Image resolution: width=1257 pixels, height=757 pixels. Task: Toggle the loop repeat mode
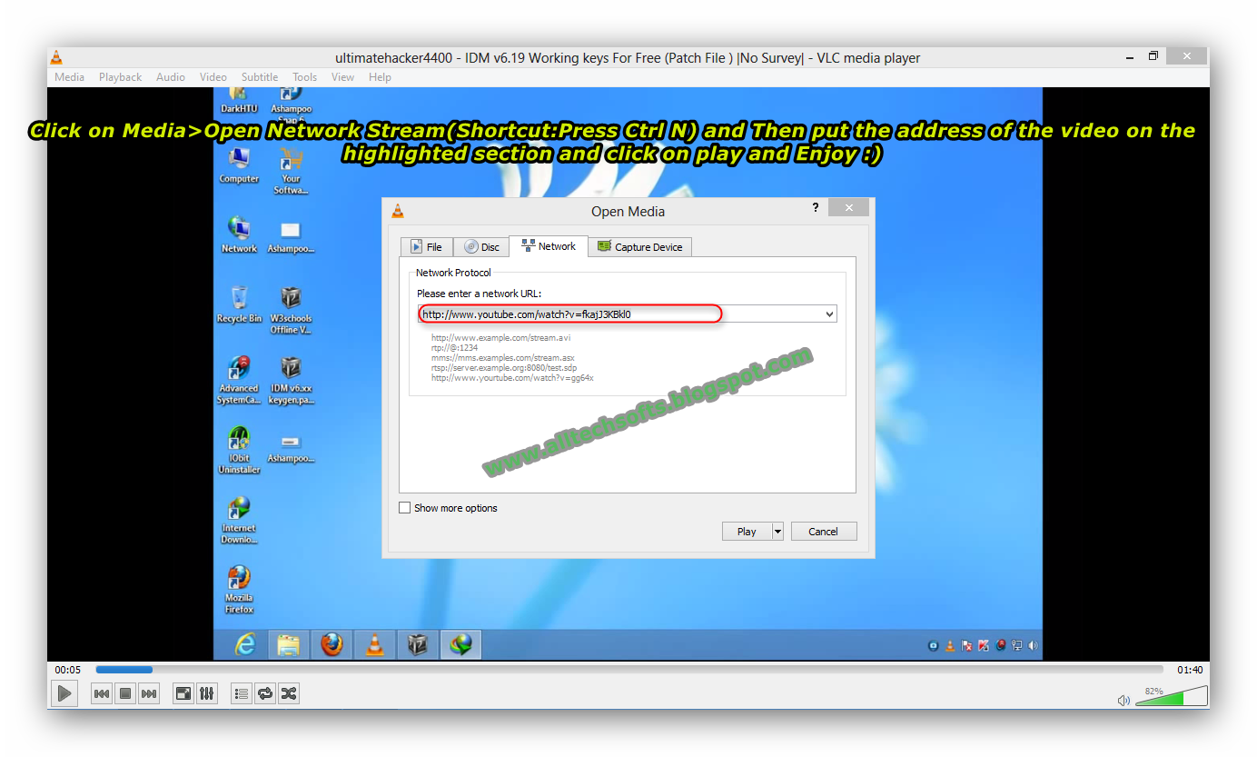(265, 693)
